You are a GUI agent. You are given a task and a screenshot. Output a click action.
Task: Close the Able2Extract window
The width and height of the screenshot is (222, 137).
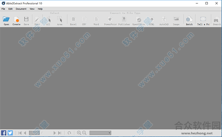pyautogui.click(x=216, y=3)
